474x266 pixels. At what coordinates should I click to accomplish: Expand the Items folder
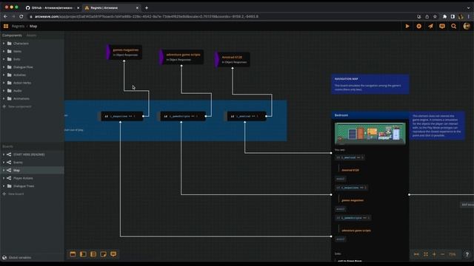pos(4,51)
